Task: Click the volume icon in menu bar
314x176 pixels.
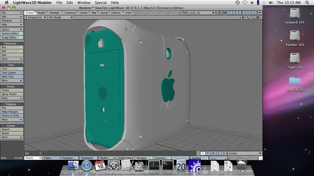Action: [271, 3]
